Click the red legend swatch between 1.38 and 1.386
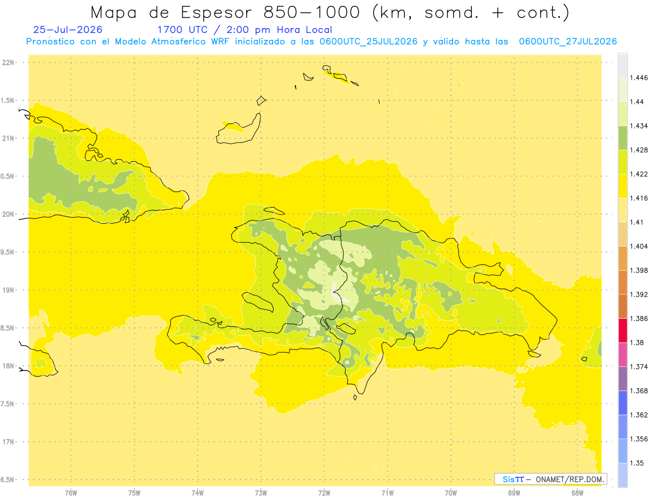Screen dimensions: 648x500 click(x=623, y=330)
